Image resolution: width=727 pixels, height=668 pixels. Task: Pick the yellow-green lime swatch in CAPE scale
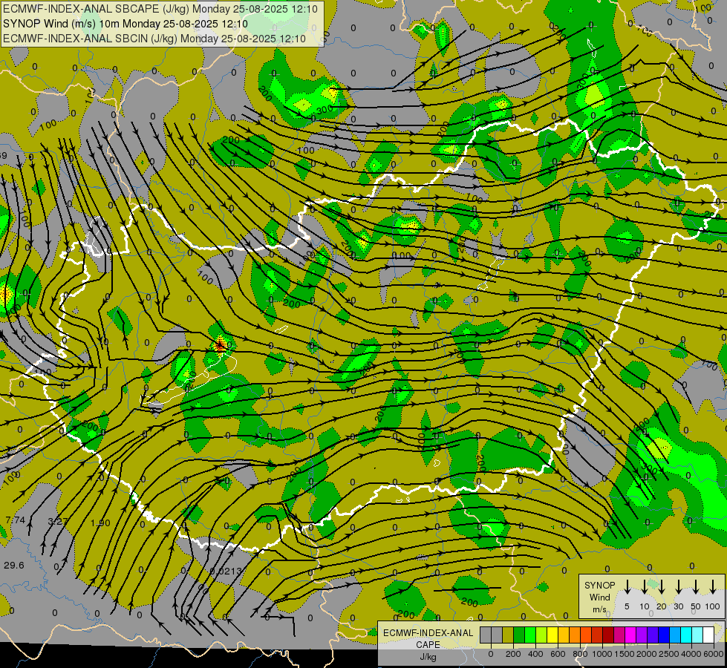pos(541,635)
